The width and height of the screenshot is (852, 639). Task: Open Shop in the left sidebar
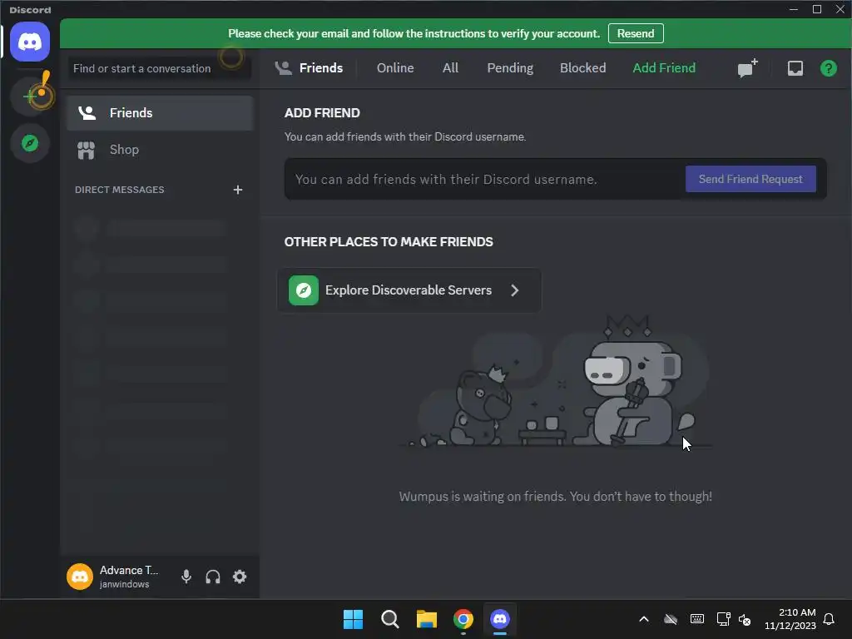tap(160, 150)
